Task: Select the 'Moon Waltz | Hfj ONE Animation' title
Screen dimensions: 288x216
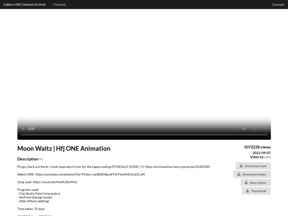Action: pos(64,149)
